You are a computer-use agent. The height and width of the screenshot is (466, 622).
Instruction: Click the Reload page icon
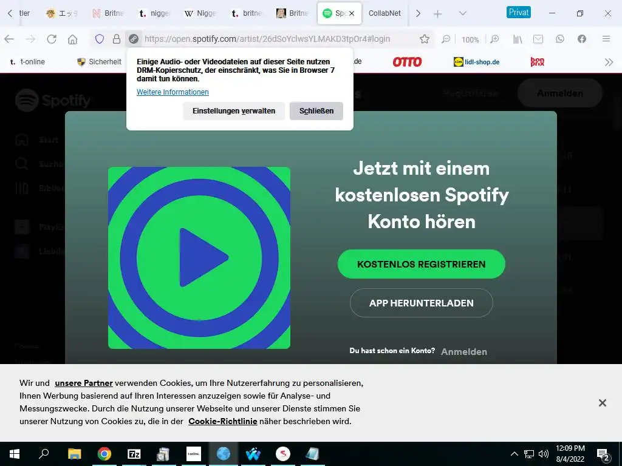click(52, 39)
